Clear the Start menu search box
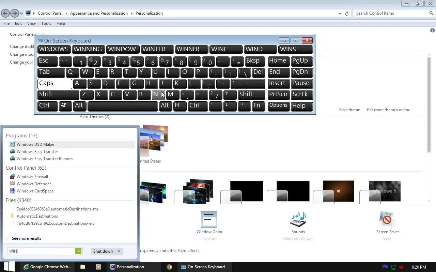This screenshot has height=272, width=436. pyautogui.click(x=78, y=251)
